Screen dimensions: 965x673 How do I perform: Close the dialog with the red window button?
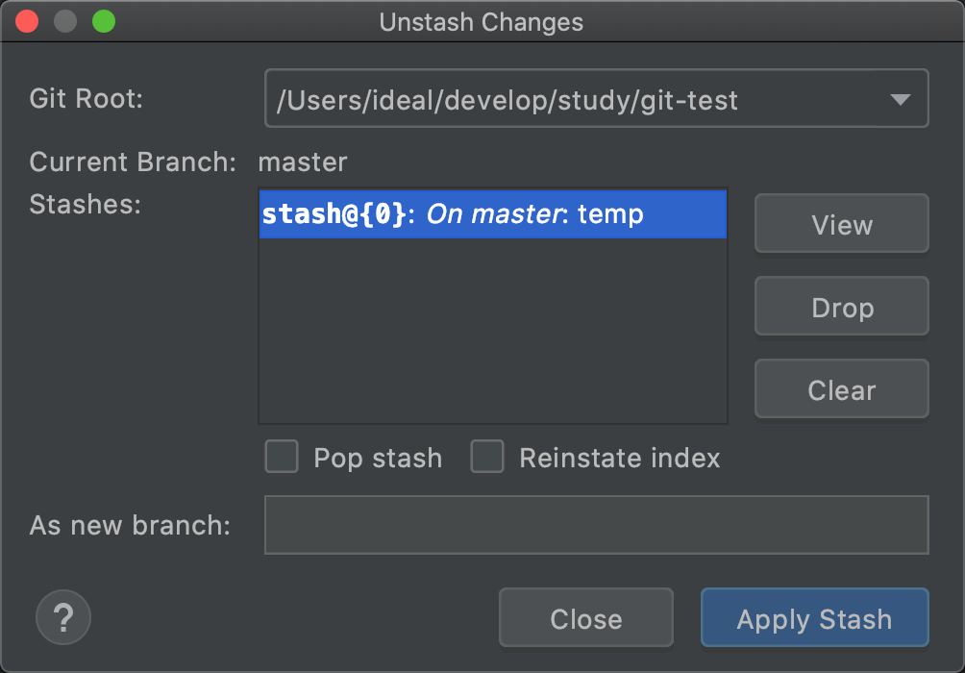click(27, 21)
